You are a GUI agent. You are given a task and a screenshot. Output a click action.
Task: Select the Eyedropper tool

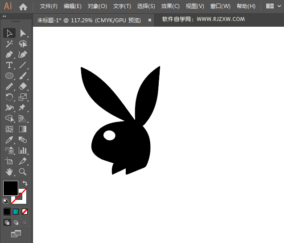(9, 140)
